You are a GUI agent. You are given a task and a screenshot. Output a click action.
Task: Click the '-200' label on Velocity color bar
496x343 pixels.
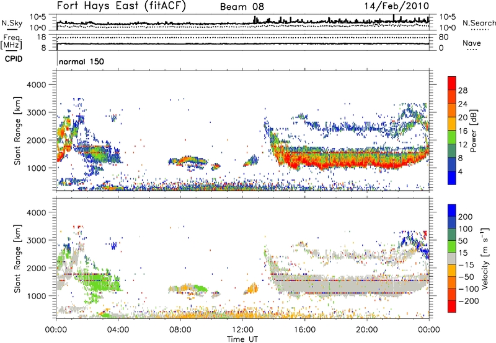pos(469,301)
